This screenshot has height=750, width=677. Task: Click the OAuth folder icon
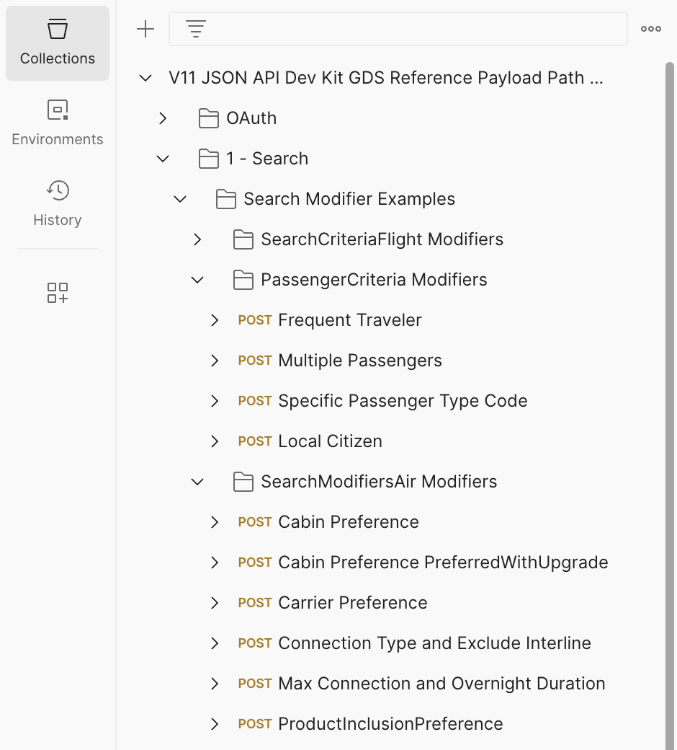click(x=209, y=118)
